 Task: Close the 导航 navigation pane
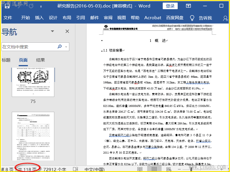coord(67,31)
